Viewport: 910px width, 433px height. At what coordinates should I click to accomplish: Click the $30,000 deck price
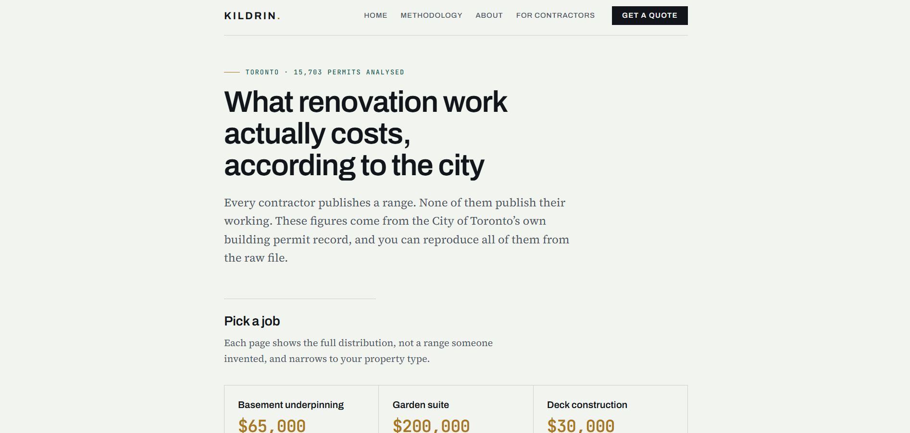[581, 426]
